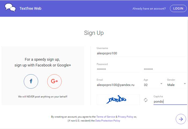The height and width of the screenshot is (129, 188).
Task: Click the captcha image showing pondo
Action: tap(118, 100)
